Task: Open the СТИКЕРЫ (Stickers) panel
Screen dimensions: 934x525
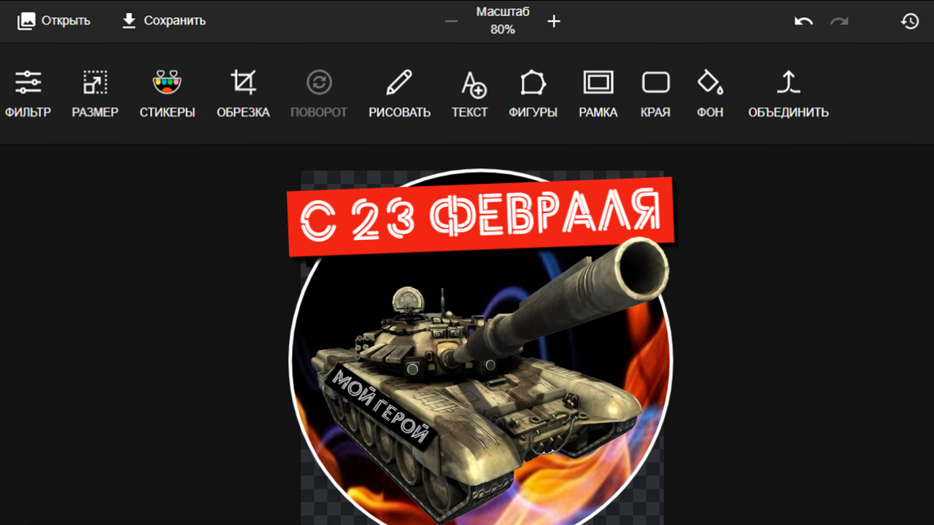Action: pos(166,91)
